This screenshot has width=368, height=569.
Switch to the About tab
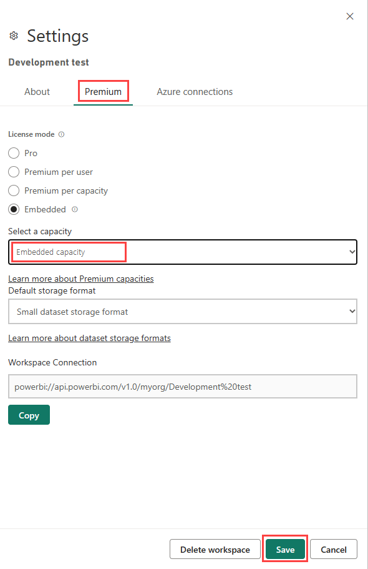click(x=36, y=91)
